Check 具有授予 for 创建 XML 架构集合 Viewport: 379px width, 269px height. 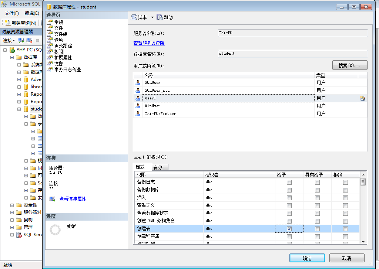(317, 221)
